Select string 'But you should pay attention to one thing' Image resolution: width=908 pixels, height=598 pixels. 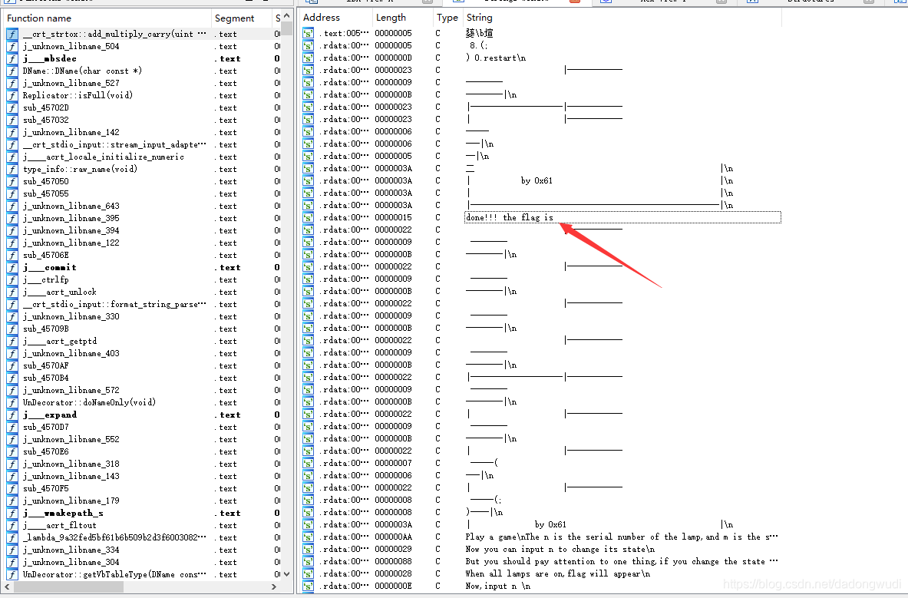622,561
